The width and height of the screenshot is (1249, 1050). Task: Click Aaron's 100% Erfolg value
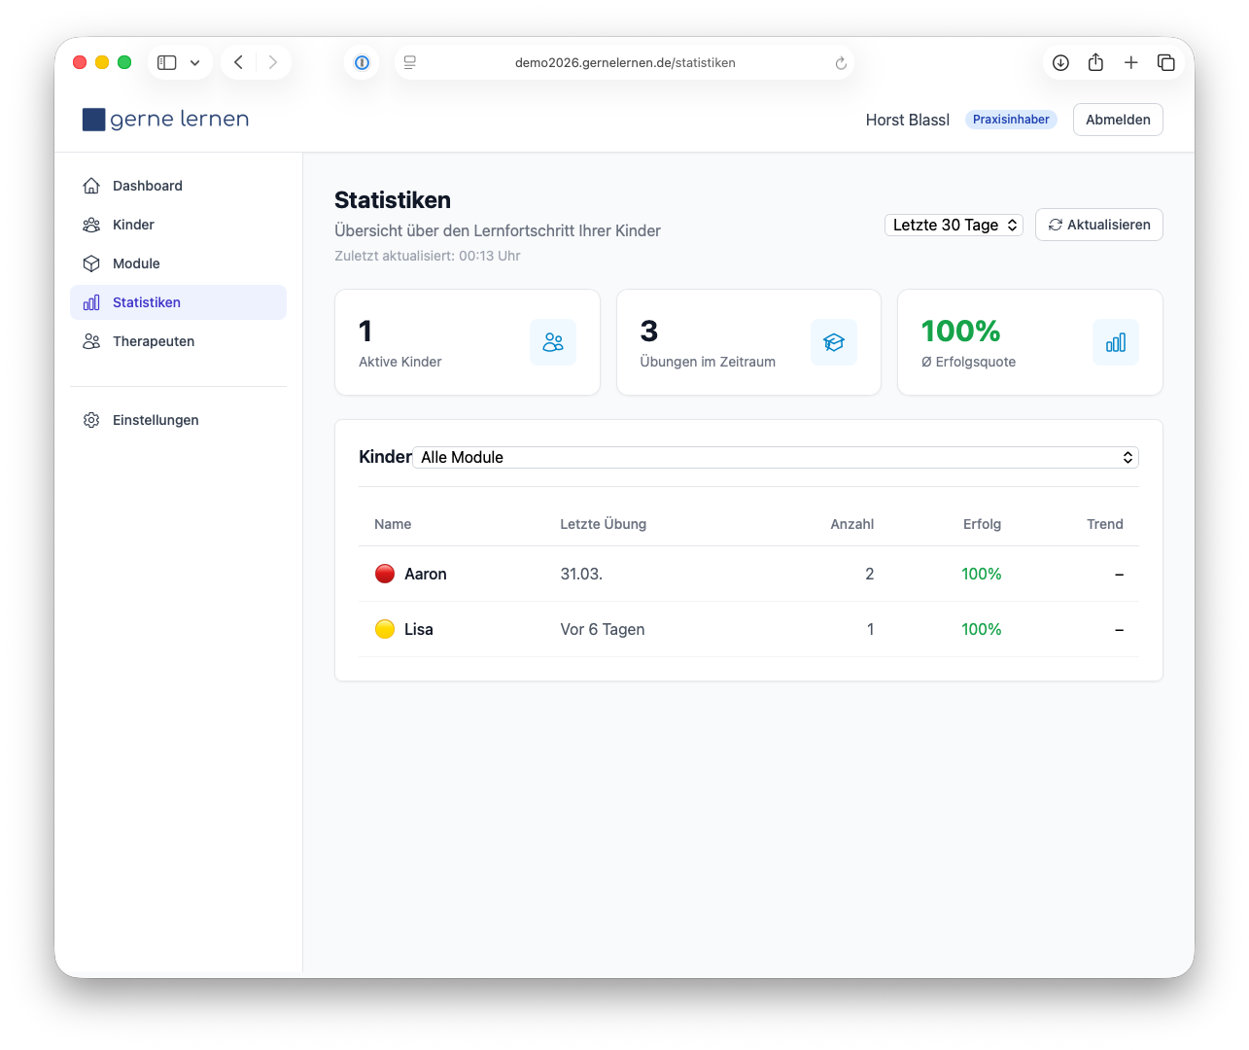click(982, 574)
